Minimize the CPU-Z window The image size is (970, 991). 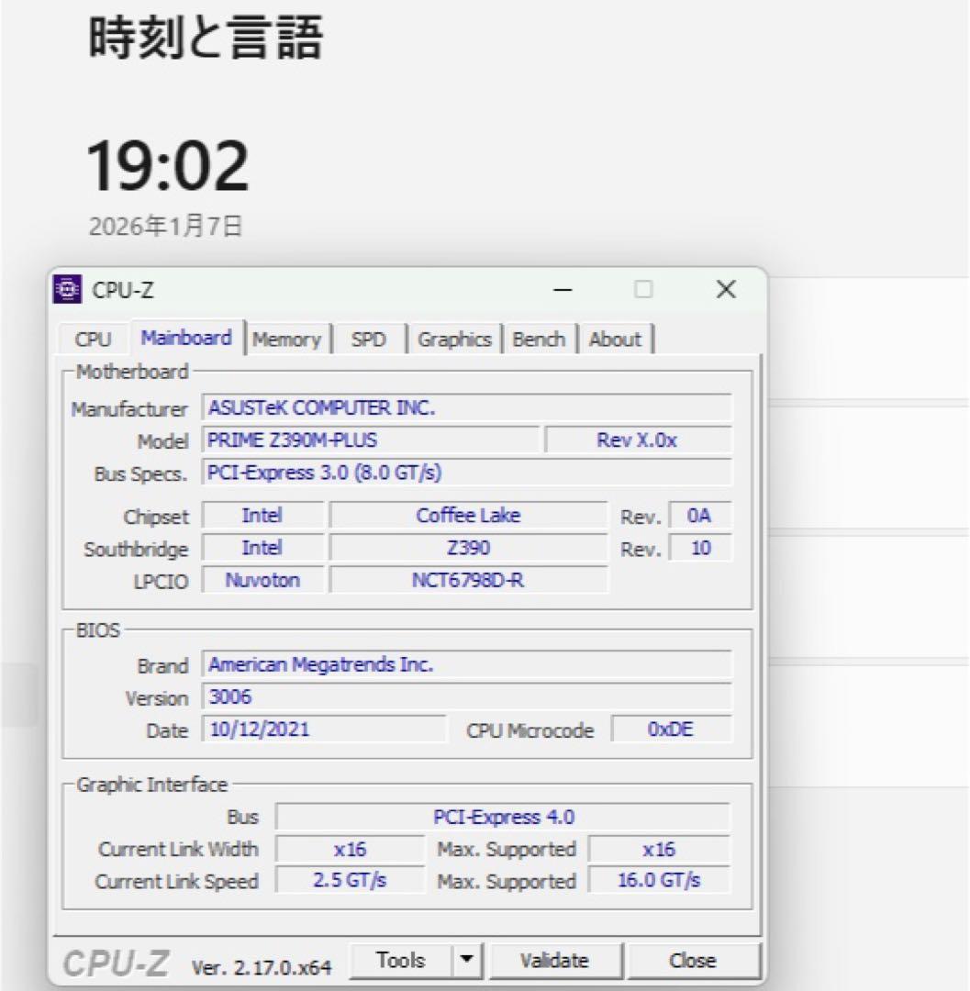coord(563,290)
